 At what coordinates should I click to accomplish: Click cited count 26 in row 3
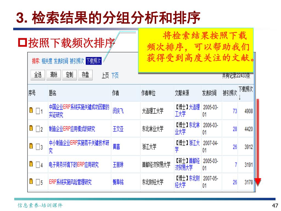[235, 147]
